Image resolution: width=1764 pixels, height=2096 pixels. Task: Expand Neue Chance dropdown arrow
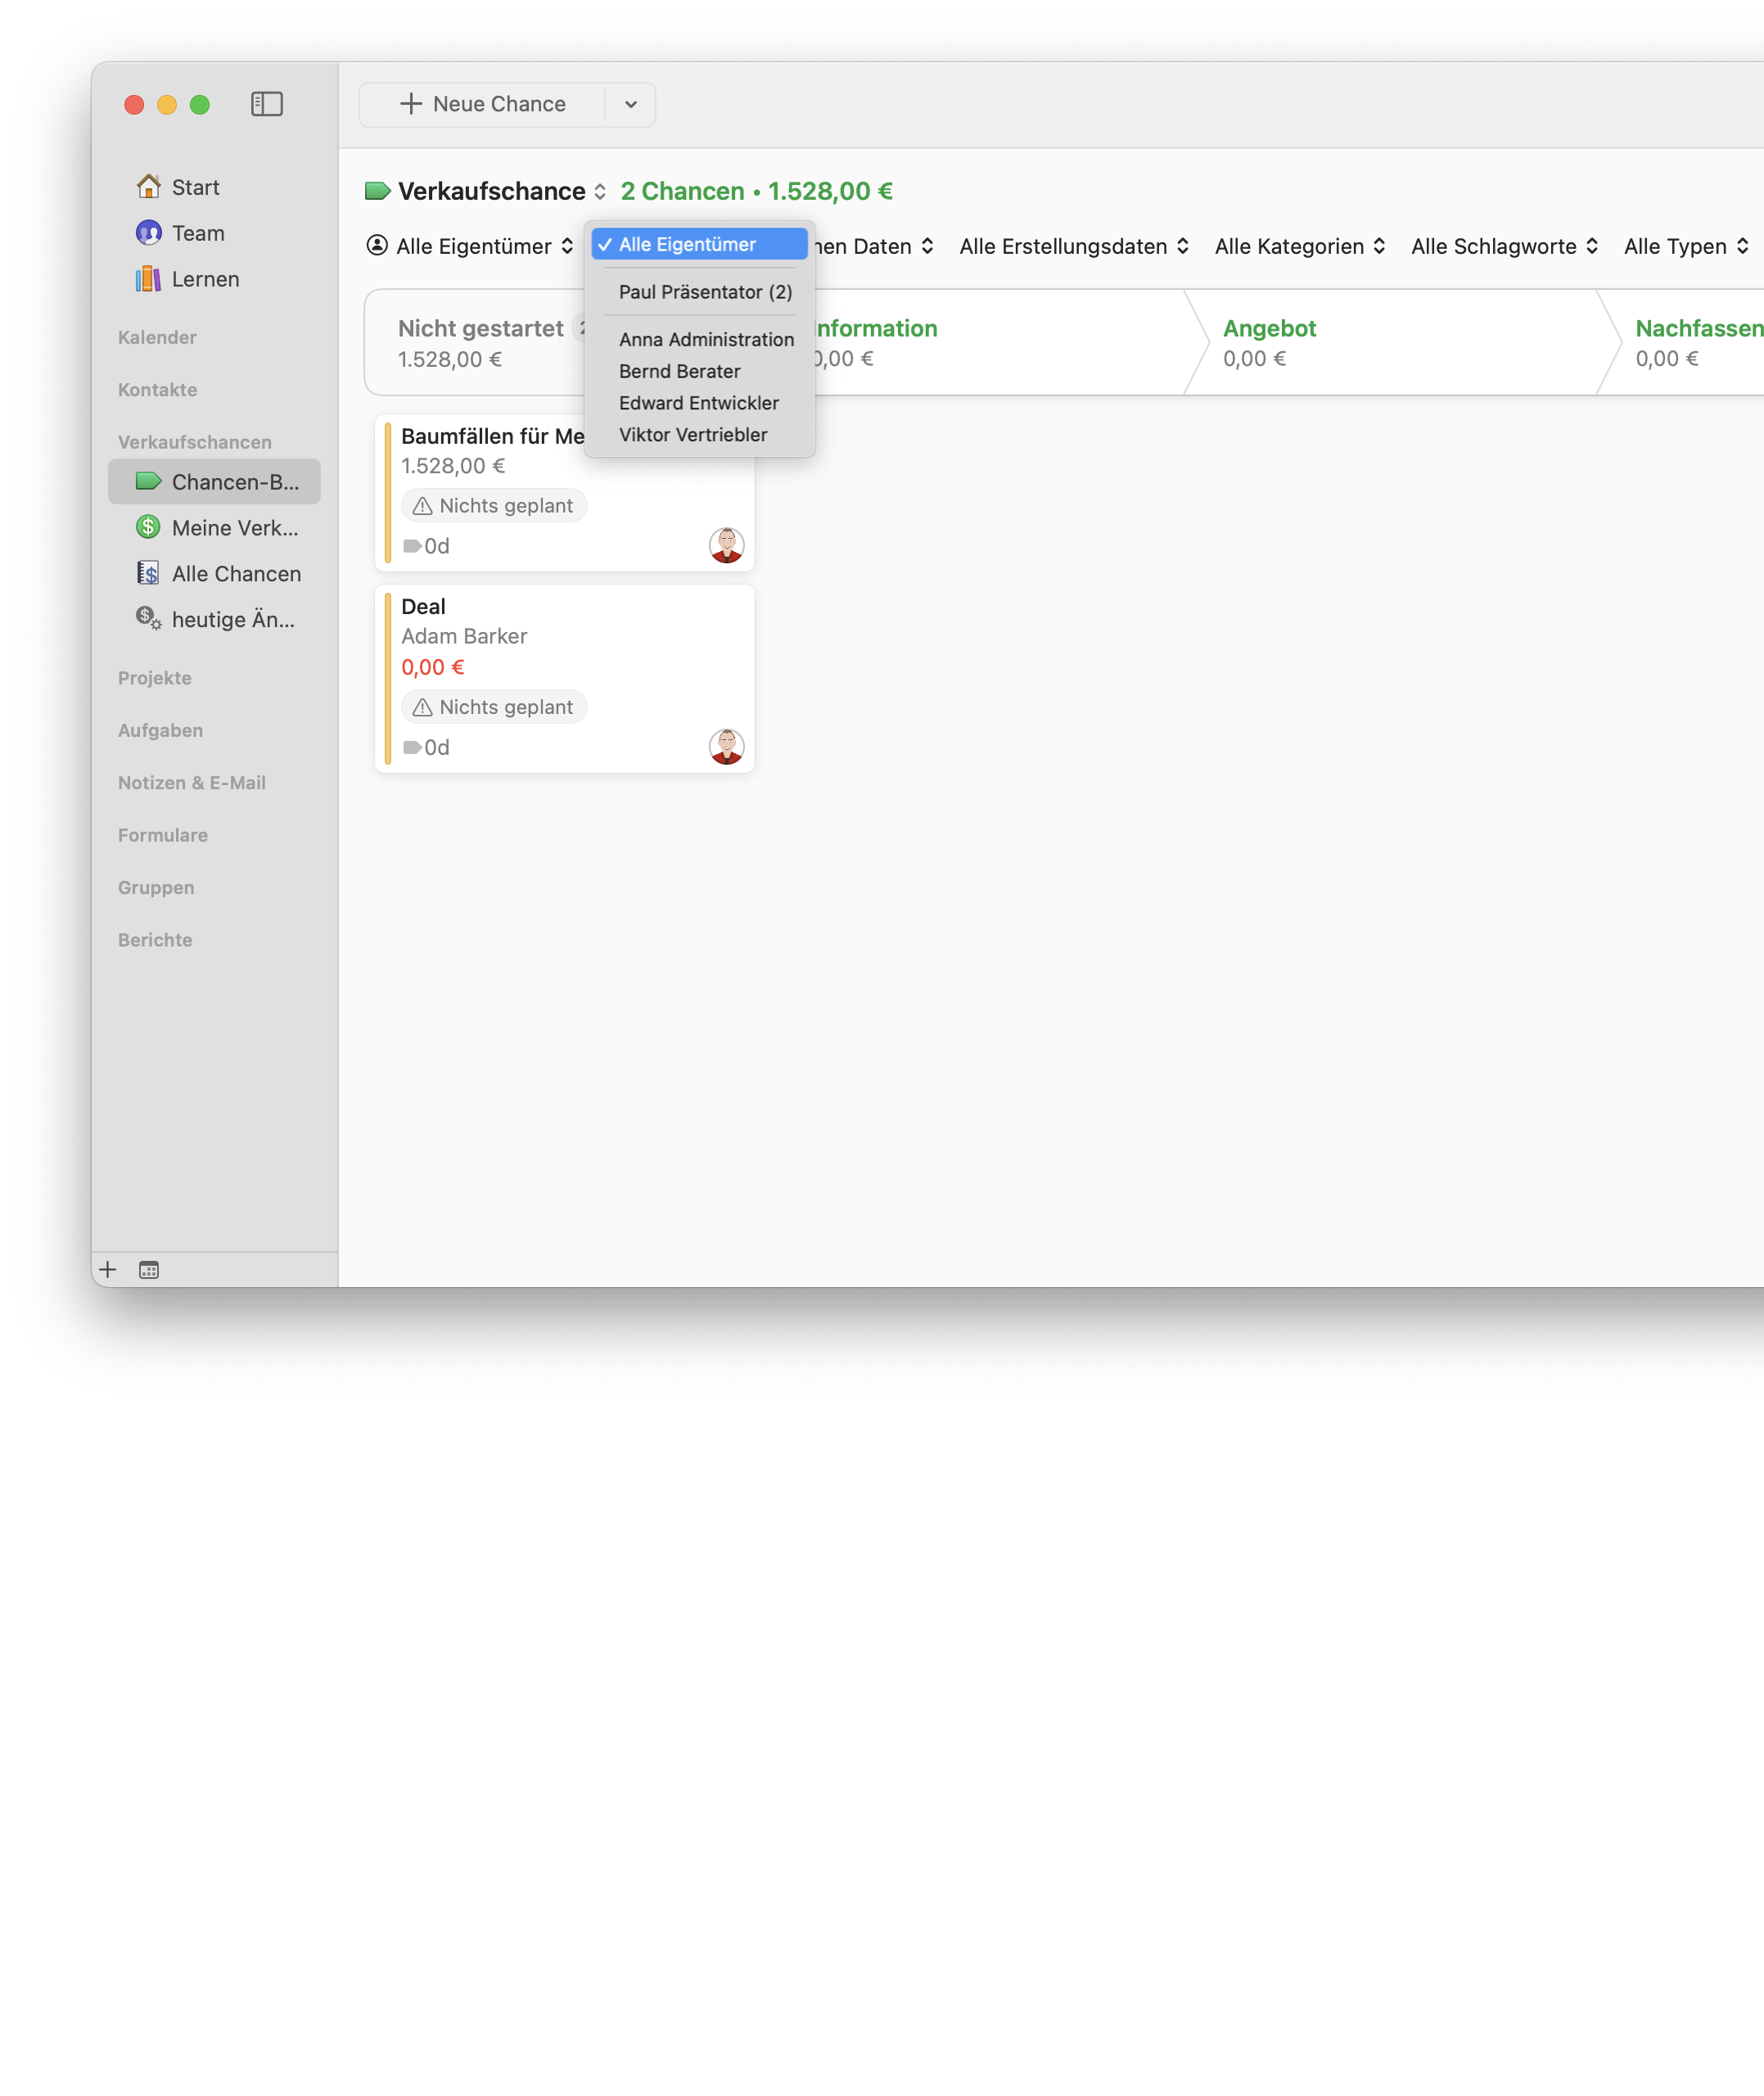pos(630,104)
